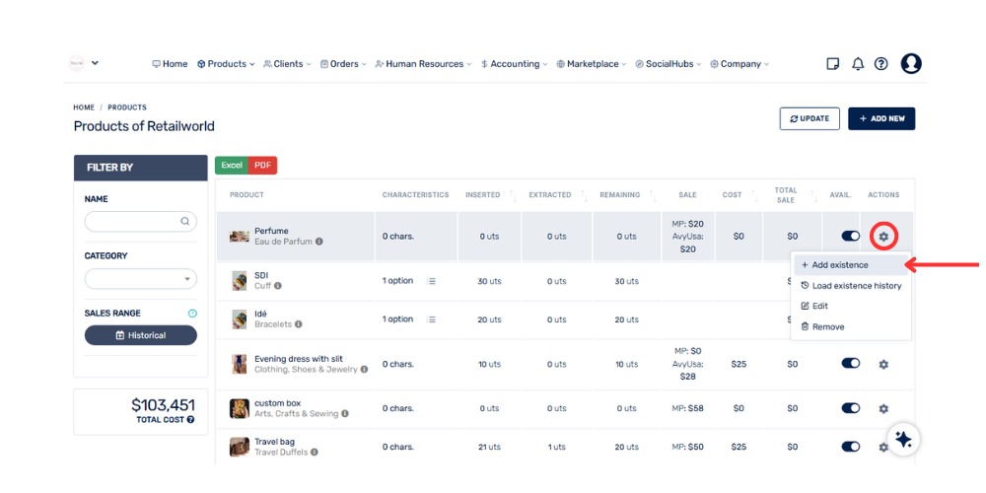
Task: Expand the Category filter dropdown
Action: [141, 279]
